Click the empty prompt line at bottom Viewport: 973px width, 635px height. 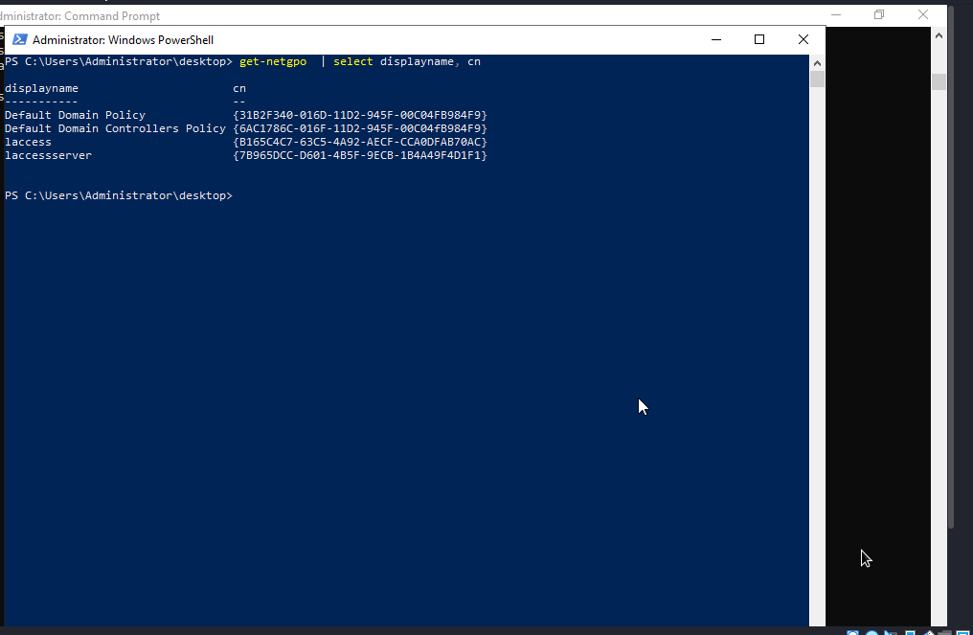pyautogui.click(x=119, y=195)
